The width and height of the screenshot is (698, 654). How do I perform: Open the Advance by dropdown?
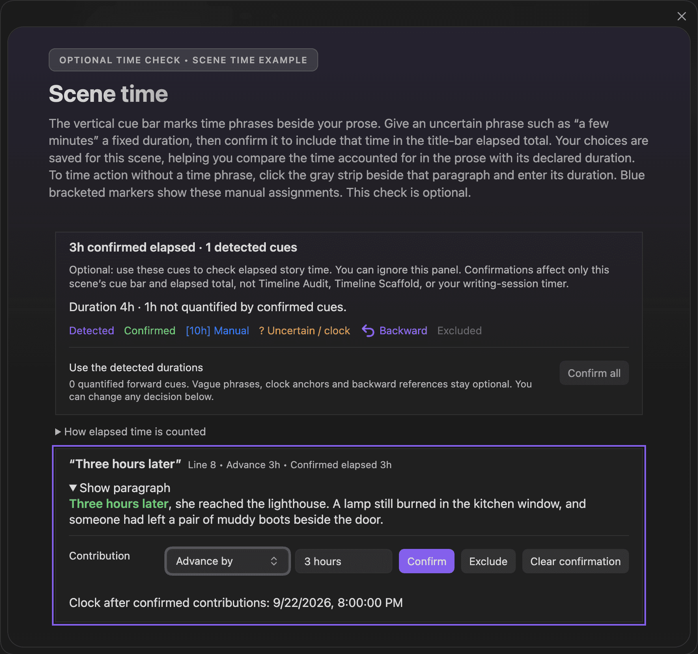(227, 561)
